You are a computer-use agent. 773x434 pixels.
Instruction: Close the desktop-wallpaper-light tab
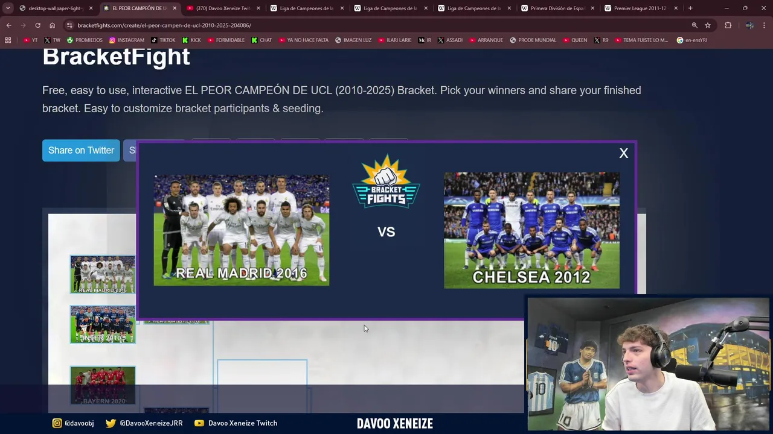point(91,8)
